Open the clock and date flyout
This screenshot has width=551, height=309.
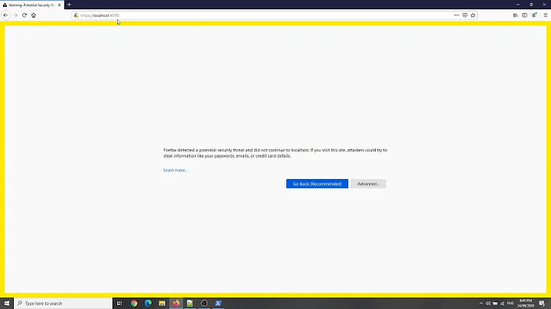click(x=526, y=303)
